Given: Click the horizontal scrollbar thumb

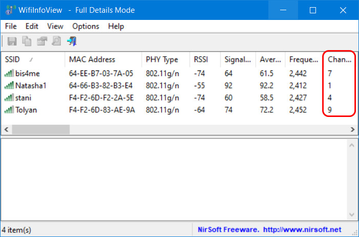Looking at the screenshot, I should point(41,129).
